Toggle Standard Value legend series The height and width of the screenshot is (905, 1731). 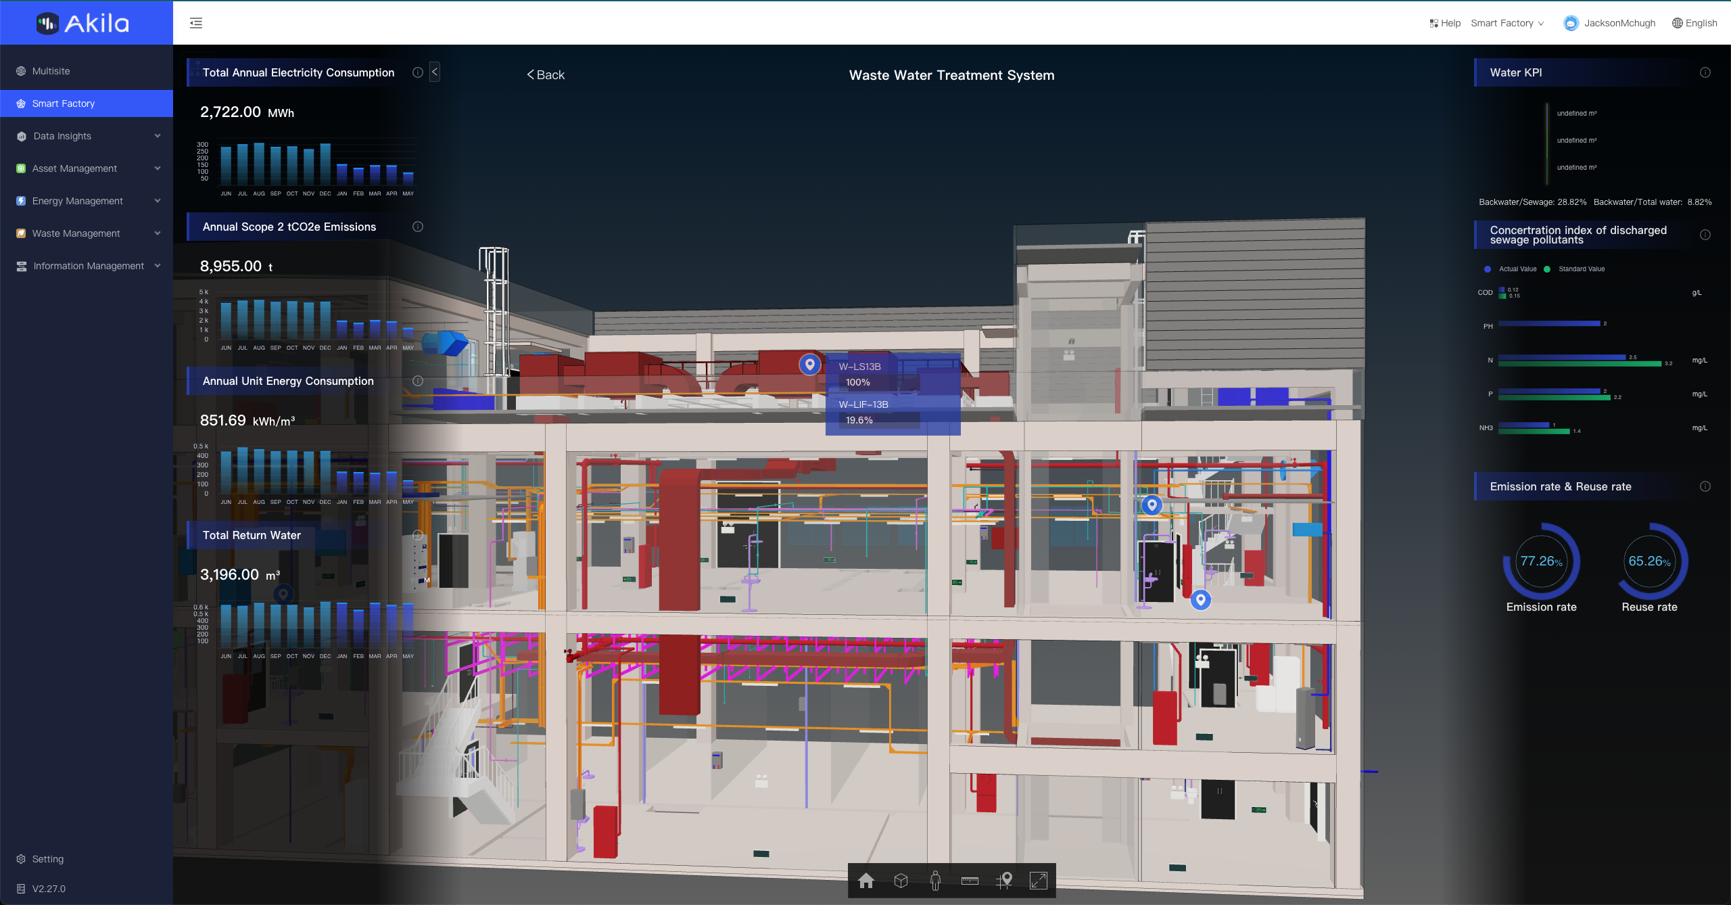1574,269
